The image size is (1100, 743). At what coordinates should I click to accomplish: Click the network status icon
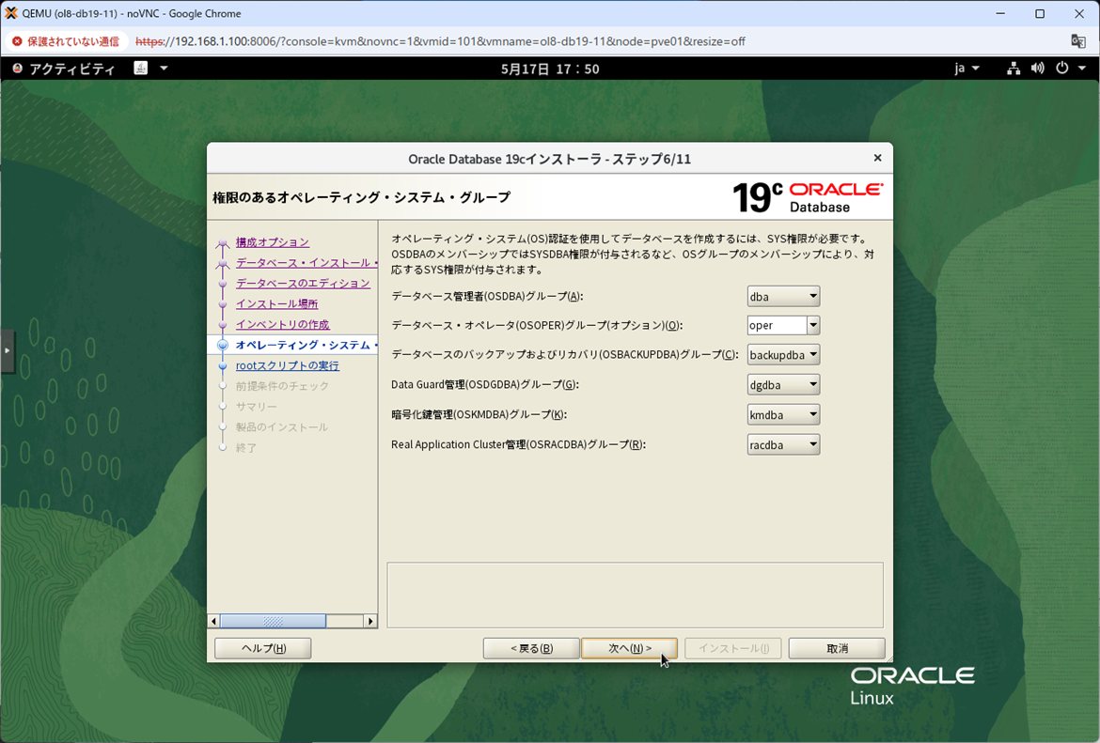[x=1013, y=68]
